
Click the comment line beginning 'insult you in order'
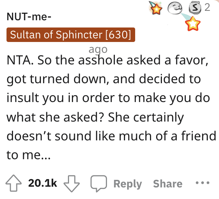click(107, 98)
